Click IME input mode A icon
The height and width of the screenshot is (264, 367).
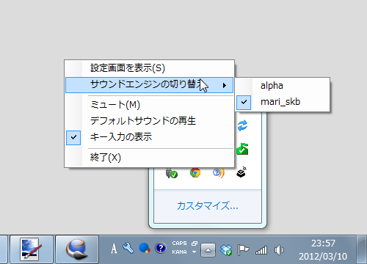[x=114, y=249]
